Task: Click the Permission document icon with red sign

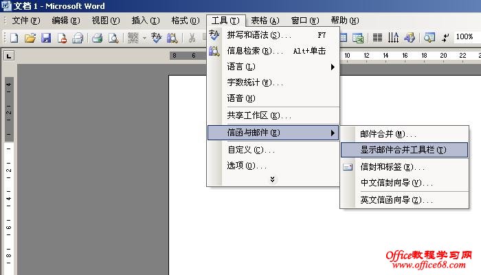Action: (62, 38)
